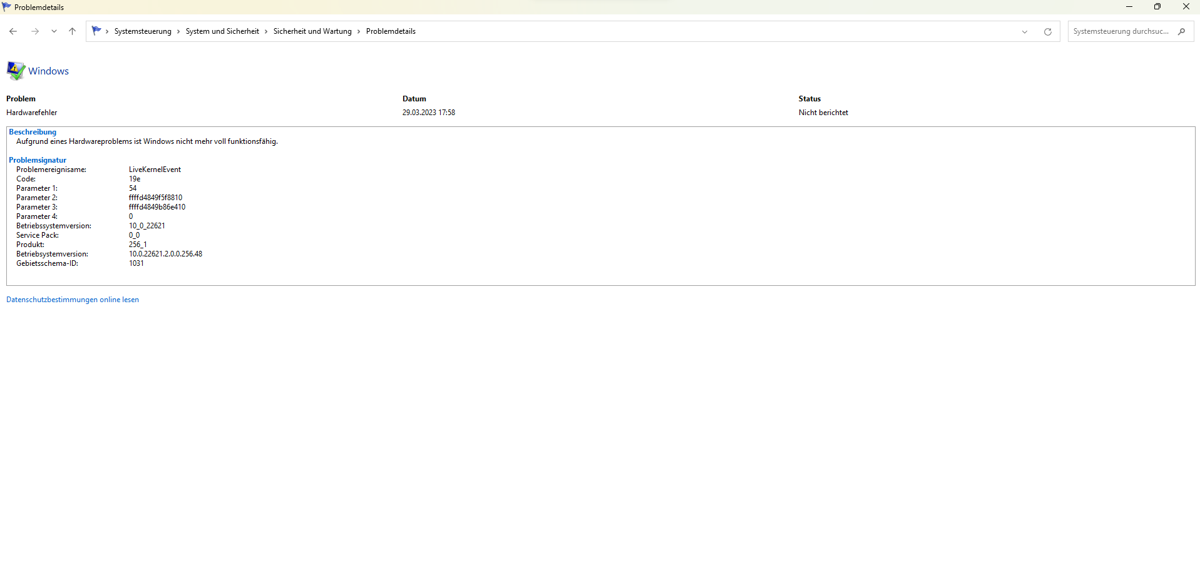
Task: Select Parameter 2 value ffffd4849f5f8810
Action: (x=155, y=198)
